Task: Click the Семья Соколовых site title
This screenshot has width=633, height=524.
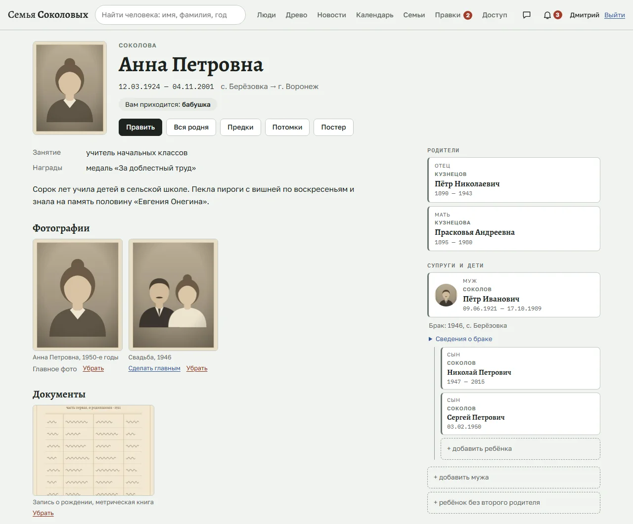Action: tap(48, 15)
